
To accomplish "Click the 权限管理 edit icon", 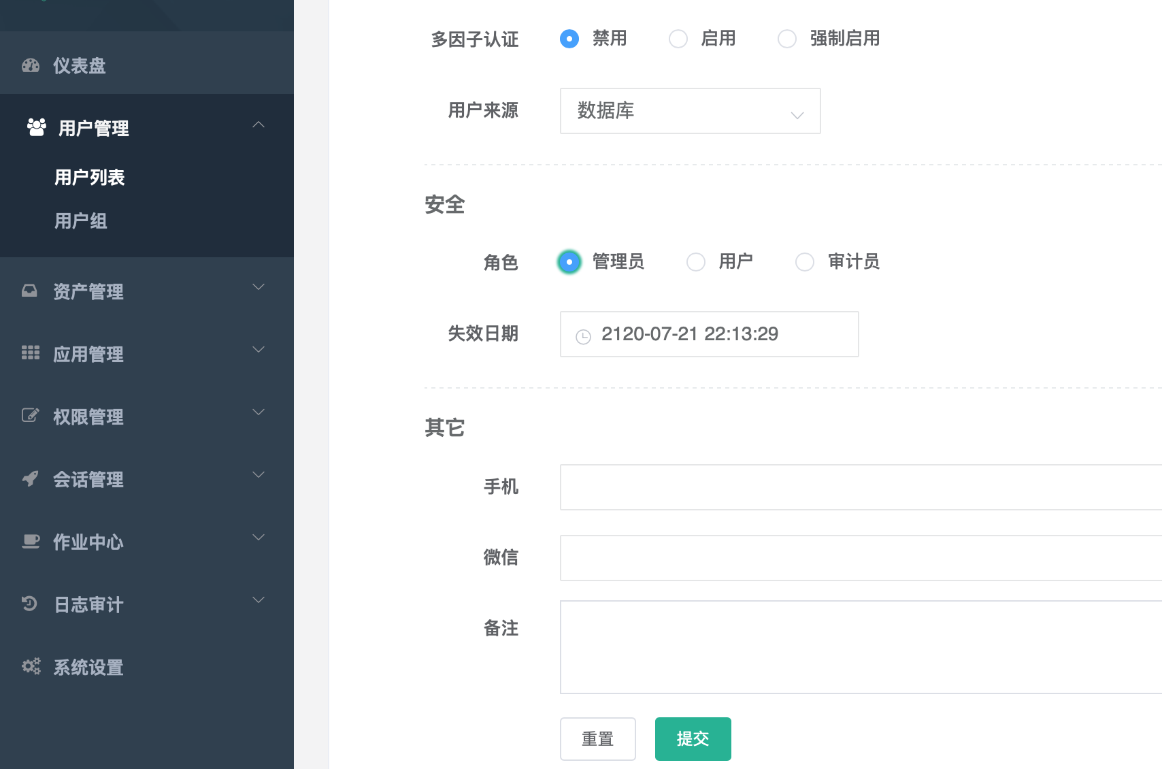I will click(31, 415).
